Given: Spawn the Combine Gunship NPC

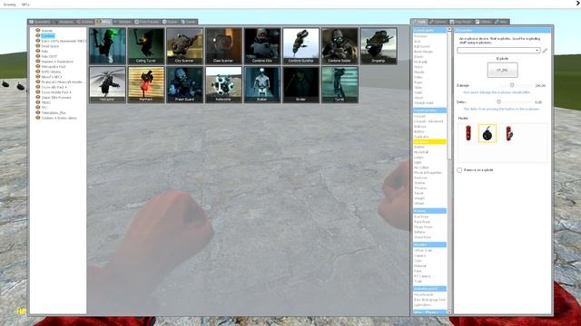Looking at the screenshot, I should [x=300, y=46].
